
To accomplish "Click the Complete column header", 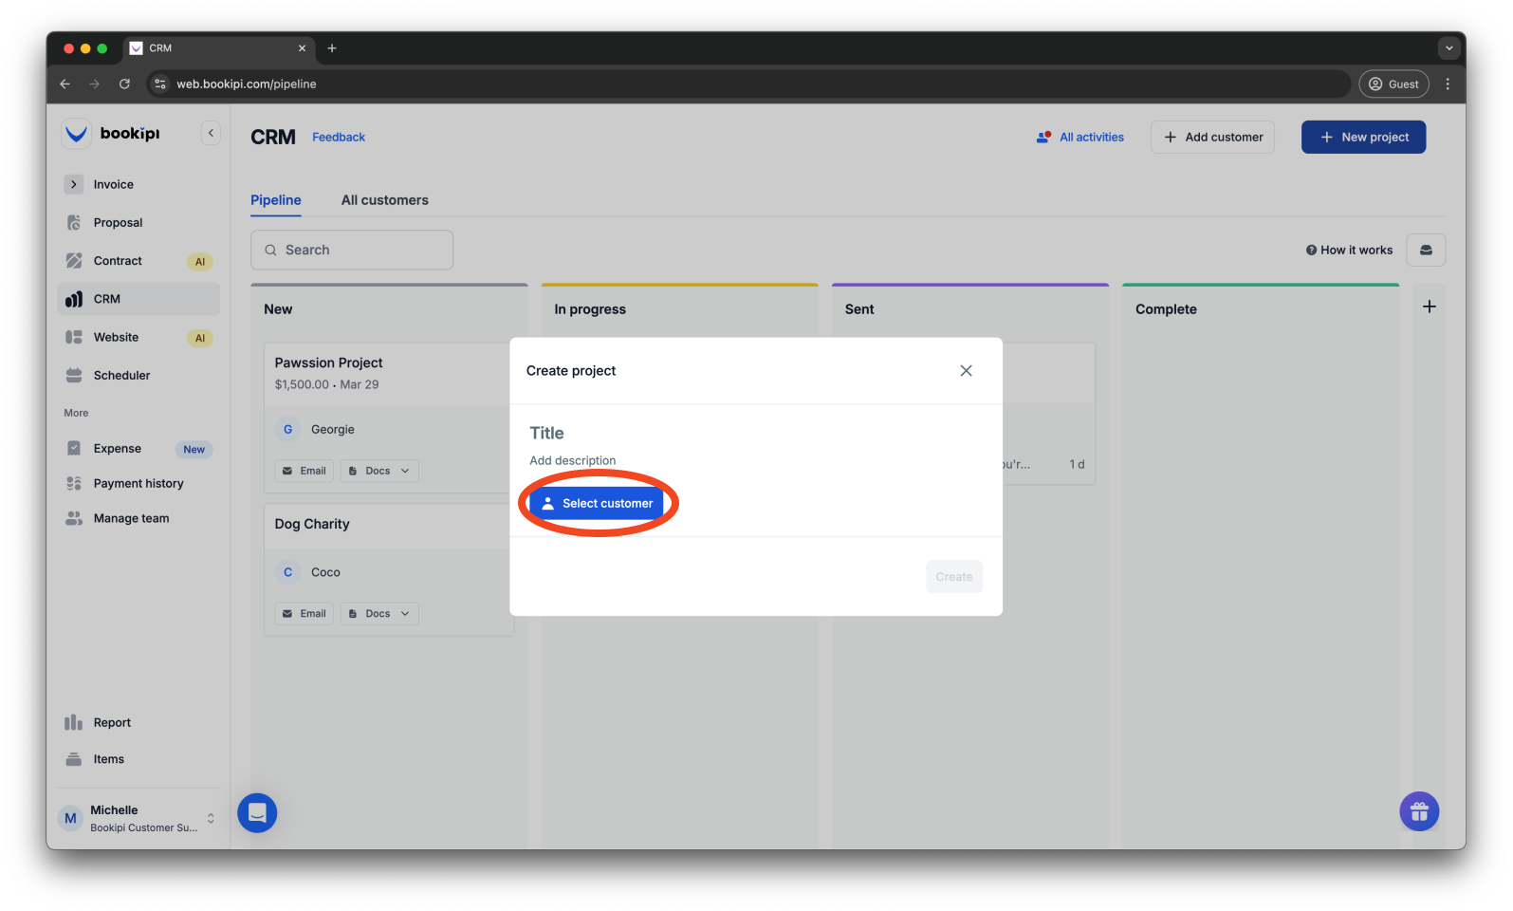I will [x=1166, y=309].
